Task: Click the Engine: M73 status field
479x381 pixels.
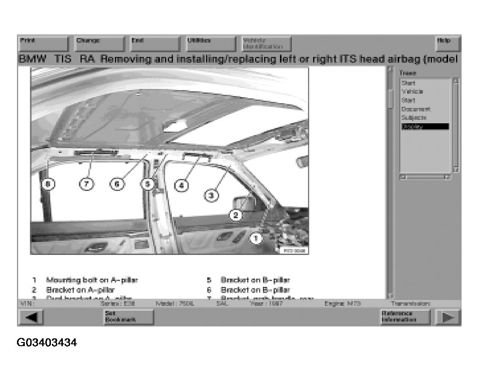Action: point(342,304)
